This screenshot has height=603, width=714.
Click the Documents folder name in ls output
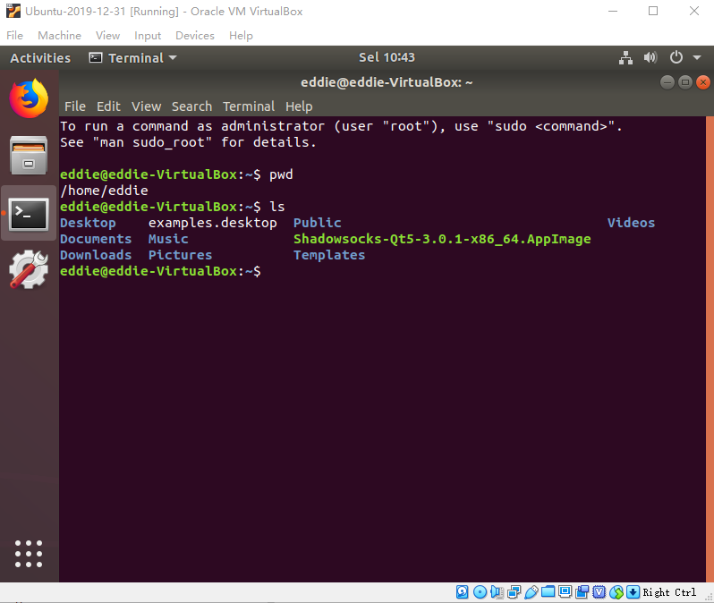click(96, 239)
